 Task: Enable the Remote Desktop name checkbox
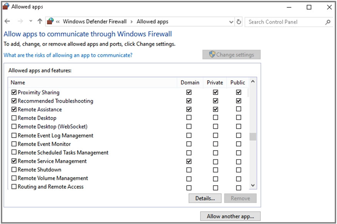14,118
